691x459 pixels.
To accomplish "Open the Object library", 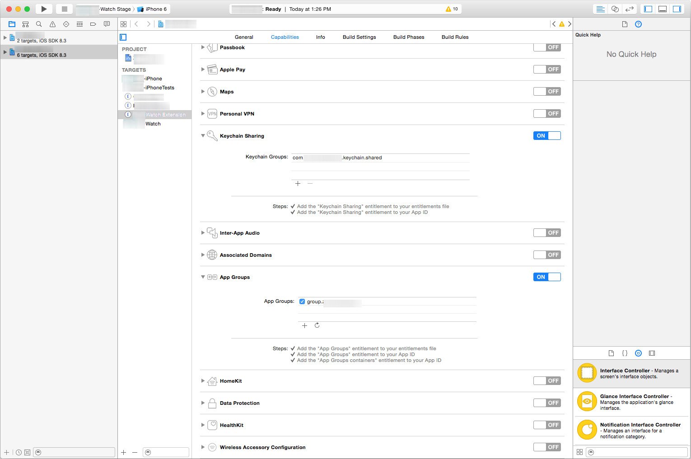I will pos(638,353).
